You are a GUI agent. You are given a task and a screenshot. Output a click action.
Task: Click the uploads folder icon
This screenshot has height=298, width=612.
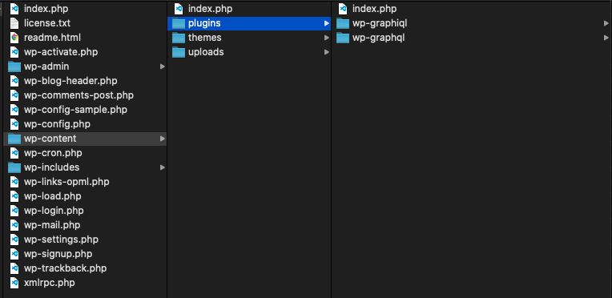click(179, 52)
